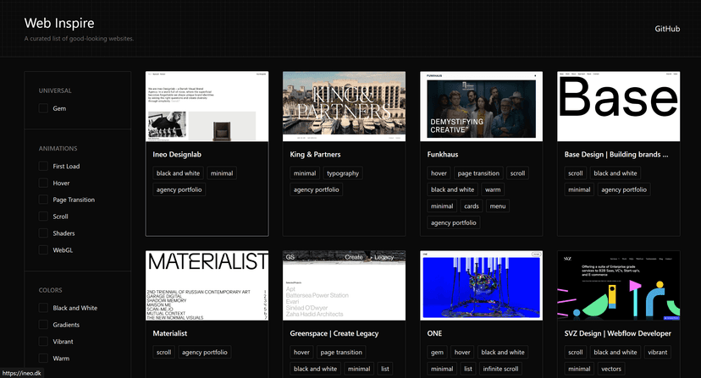Toggle the Page Transition checkbox
Viewport: 701px width, 378px height.
tap(43, 200)
